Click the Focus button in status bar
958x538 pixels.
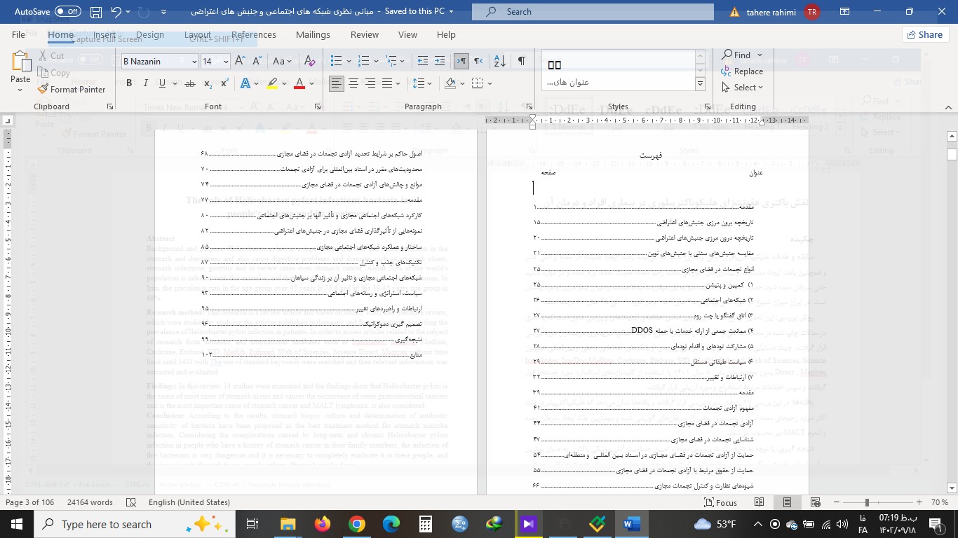720,502
